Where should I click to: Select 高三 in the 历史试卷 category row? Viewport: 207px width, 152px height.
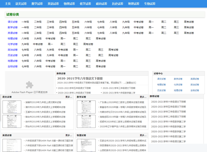click(x=101, y=55)
